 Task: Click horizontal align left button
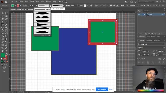coord(101,6)
